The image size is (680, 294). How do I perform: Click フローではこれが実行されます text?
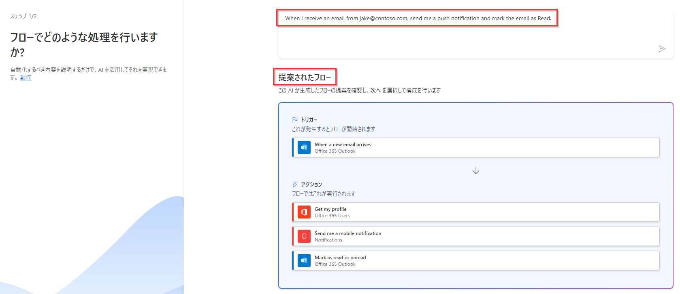click(324, 194)
